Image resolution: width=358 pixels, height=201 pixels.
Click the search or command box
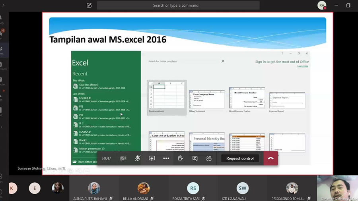point(178,5)
